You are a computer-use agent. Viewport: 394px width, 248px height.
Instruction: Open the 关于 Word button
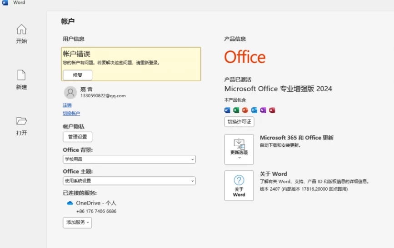click(x=239, y=186)
